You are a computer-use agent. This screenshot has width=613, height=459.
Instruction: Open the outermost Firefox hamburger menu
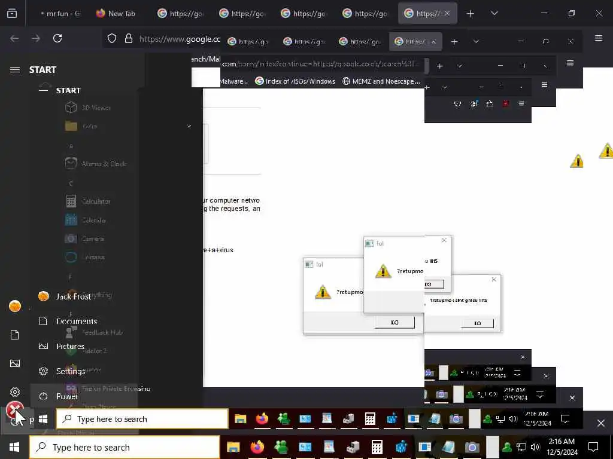pos(598,38)
